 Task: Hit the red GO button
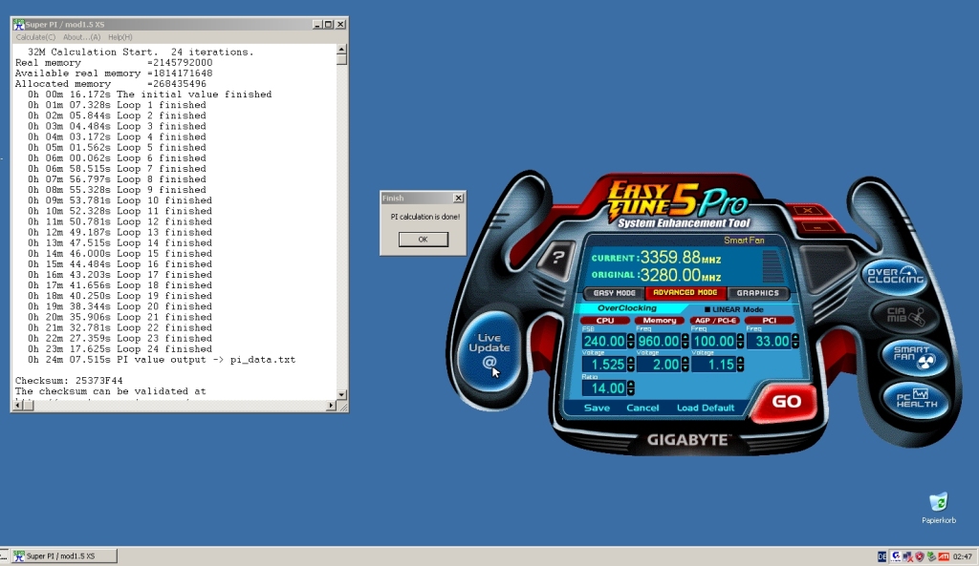click(x=785, y=402)
